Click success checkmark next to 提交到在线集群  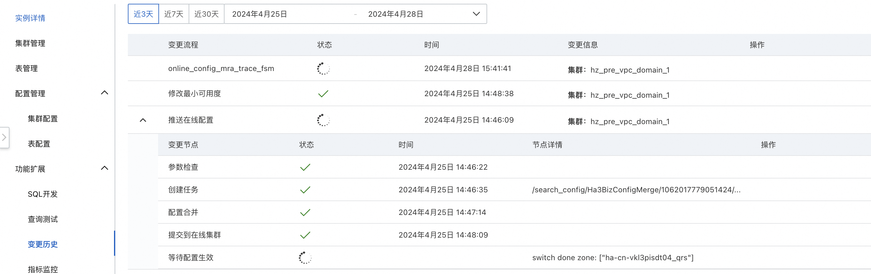[305, 235]
